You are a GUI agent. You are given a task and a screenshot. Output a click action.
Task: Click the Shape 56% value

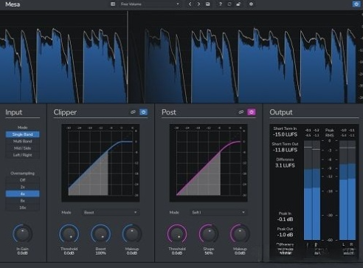(x=209, y=253)
